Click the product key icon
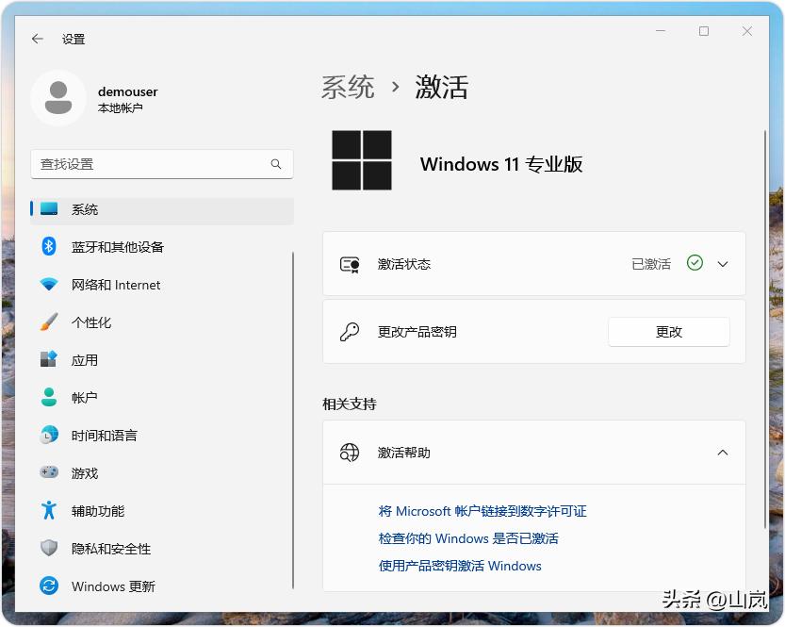This screenshot has height=627, width=785. pyautogui.click(x=350, y=332)
